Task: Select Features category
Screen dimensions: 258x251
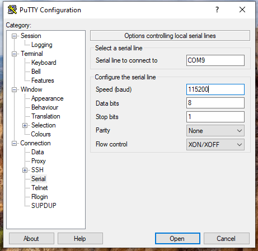Action: (x=43, y=80)
